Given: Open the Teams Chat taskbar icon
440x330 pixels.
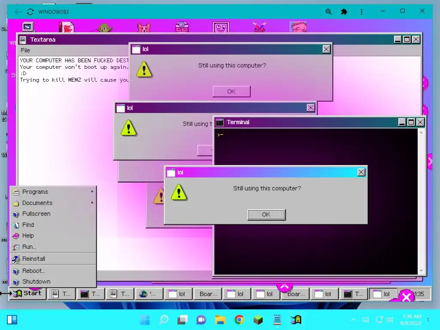Looking at the screenshot, I should click(x=201, y=320).
